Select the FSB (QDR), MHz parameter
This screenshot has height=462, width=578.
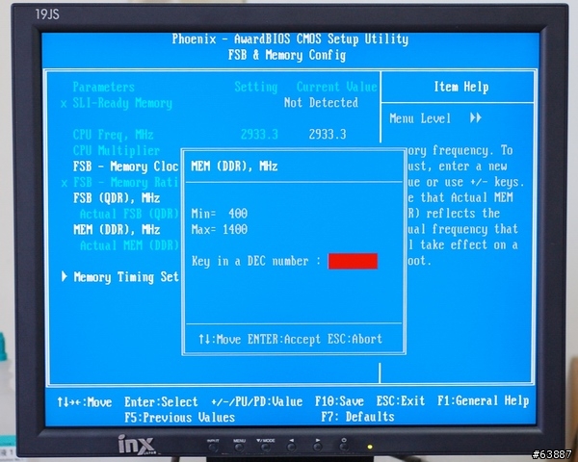117,198
